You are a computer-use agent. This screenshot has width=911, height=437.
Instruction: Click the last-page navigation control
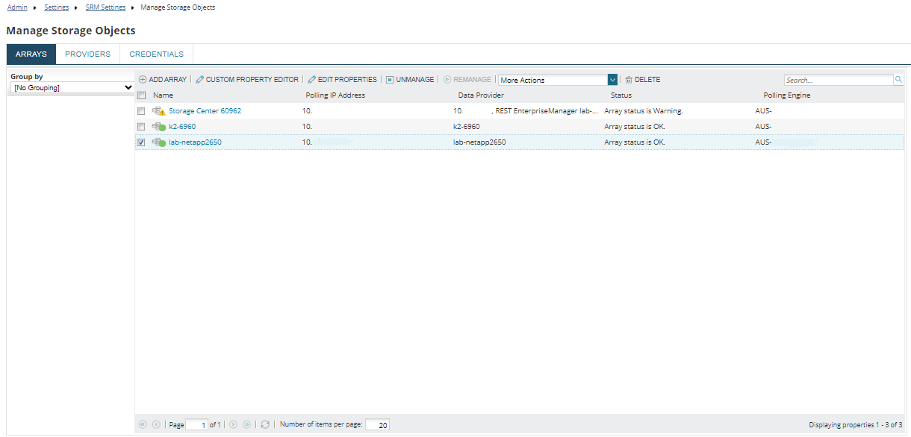[x=246, y=424]
